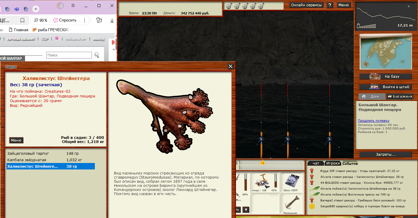
Task: Click the Маленькая lure bait slot
Action: (x=290, y=204)
